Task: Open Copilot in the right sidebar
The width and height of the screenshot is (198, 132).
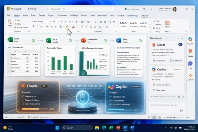Action: (190, 41)
